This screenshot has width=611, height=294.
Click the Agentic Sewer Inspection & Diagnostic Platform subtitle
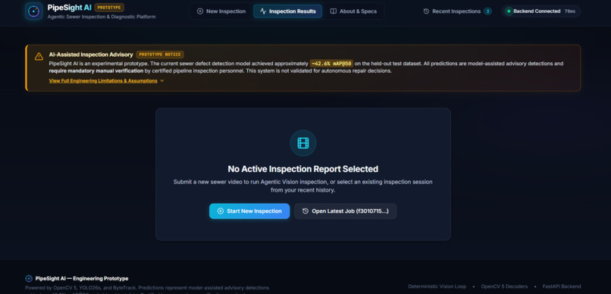(102, 17)
